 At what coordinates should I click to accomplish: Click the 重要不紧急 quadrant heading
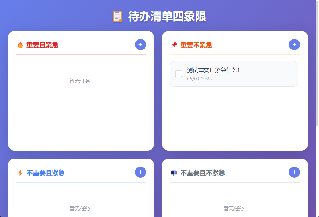pyautogui.click(x=196, y=45)
